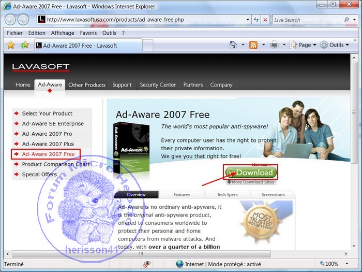Click Select Your Product sidebar link

(x=52, y=113)
